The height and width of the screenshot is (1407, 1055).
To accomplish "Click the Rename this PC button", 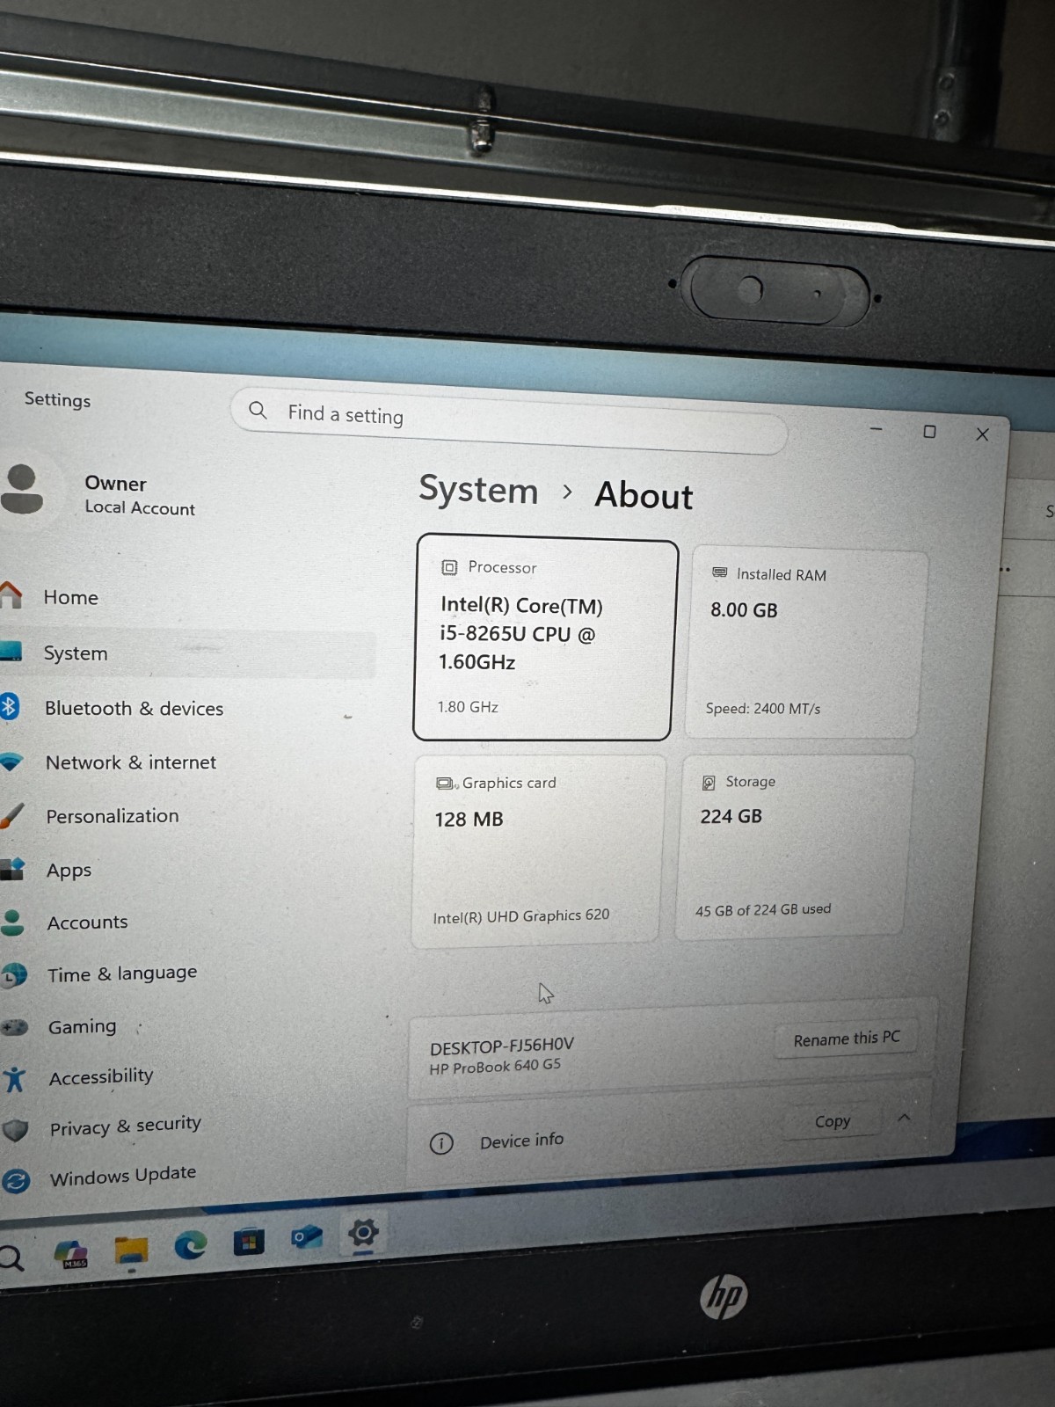I will pos(847,1039).
